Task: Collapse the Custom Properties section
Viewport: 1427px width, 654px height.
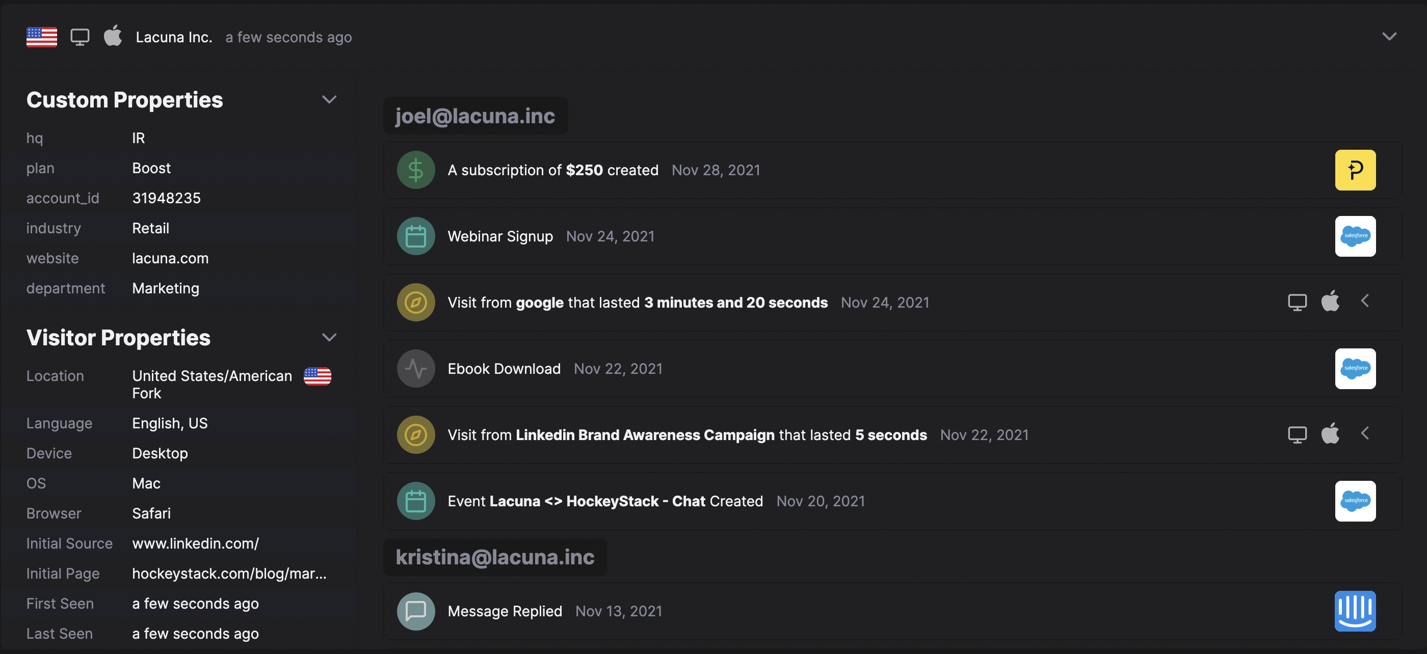Action: (329, 100)
